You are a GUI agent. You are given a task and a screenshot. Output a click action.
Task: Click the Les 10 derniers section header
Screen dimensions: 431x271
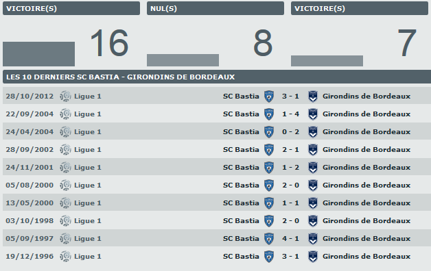[217, 77]
